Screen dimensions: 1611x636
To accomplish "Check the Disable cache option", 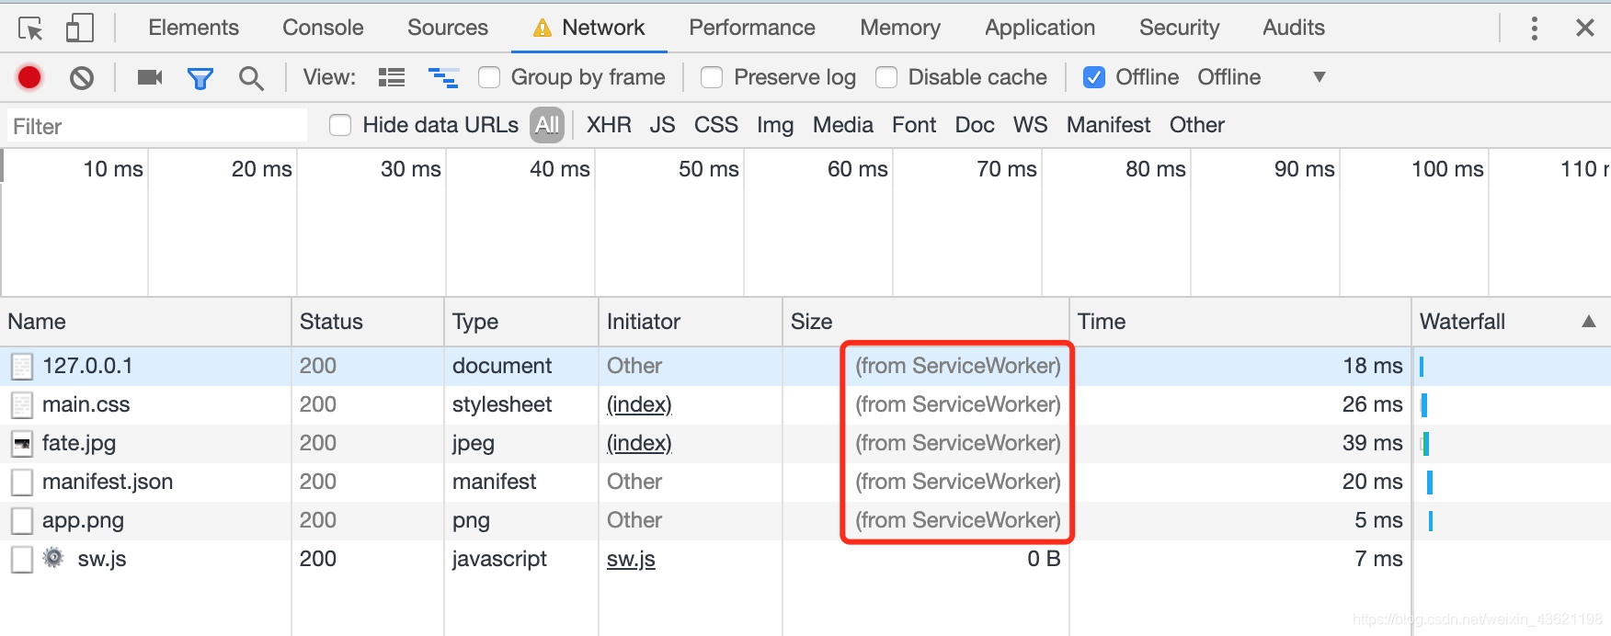I will [886, 77].
